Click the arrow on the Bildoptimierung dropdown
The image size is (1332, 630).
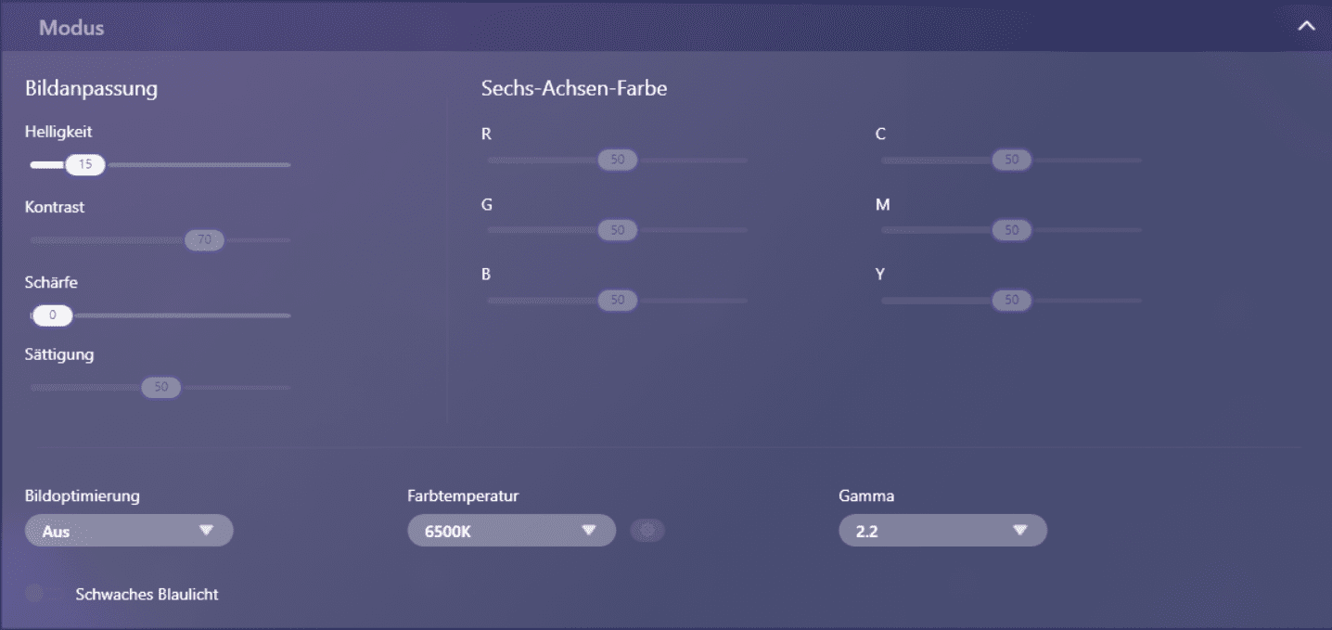point(206,531)
